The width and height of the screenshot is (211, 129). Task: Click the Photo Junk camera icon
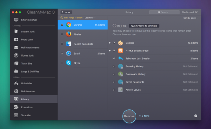pos(16,39)
